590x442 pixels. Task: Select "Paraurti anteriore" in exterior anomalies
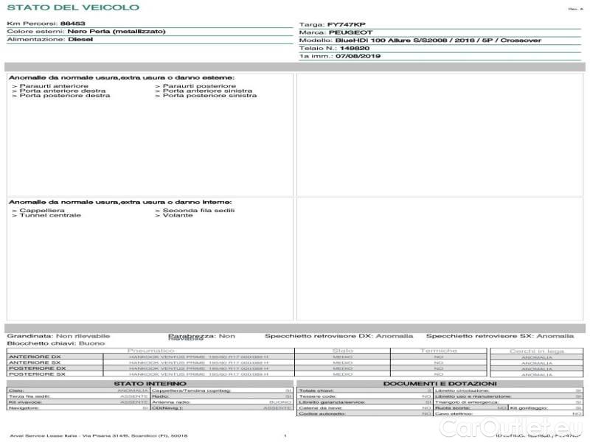54,86
